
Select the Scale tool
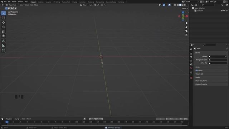[x=3, y=32]
